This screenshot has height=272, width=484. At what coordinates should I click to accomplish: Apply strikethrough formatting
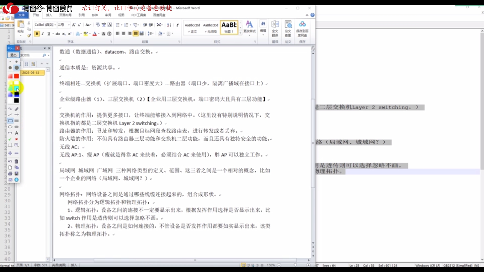(58, 34)
